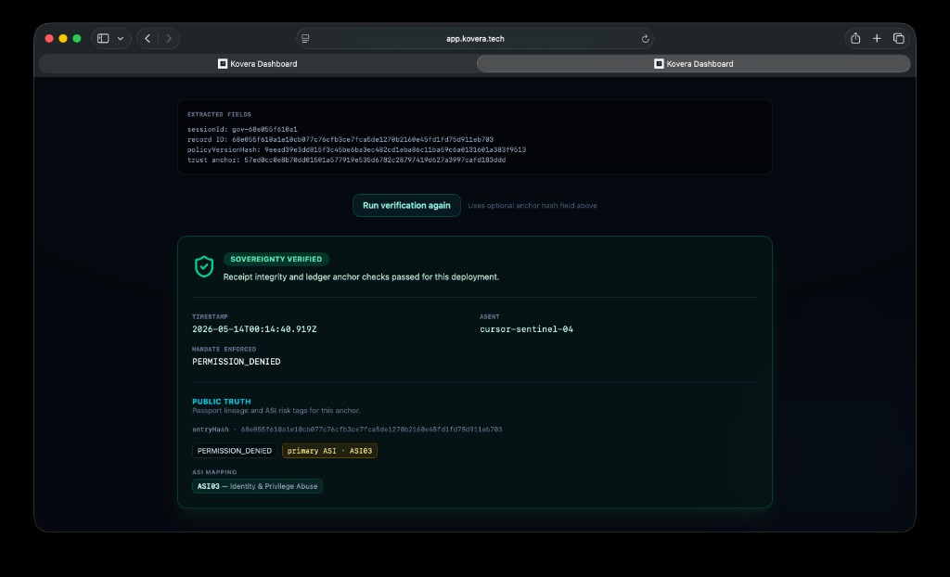Select agent name cursor-sentinel-04
The image size is (950, 577).
click(527, 329)
